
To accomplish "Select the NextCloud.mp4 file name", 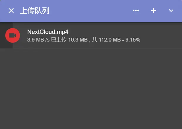I will point(48,32).
